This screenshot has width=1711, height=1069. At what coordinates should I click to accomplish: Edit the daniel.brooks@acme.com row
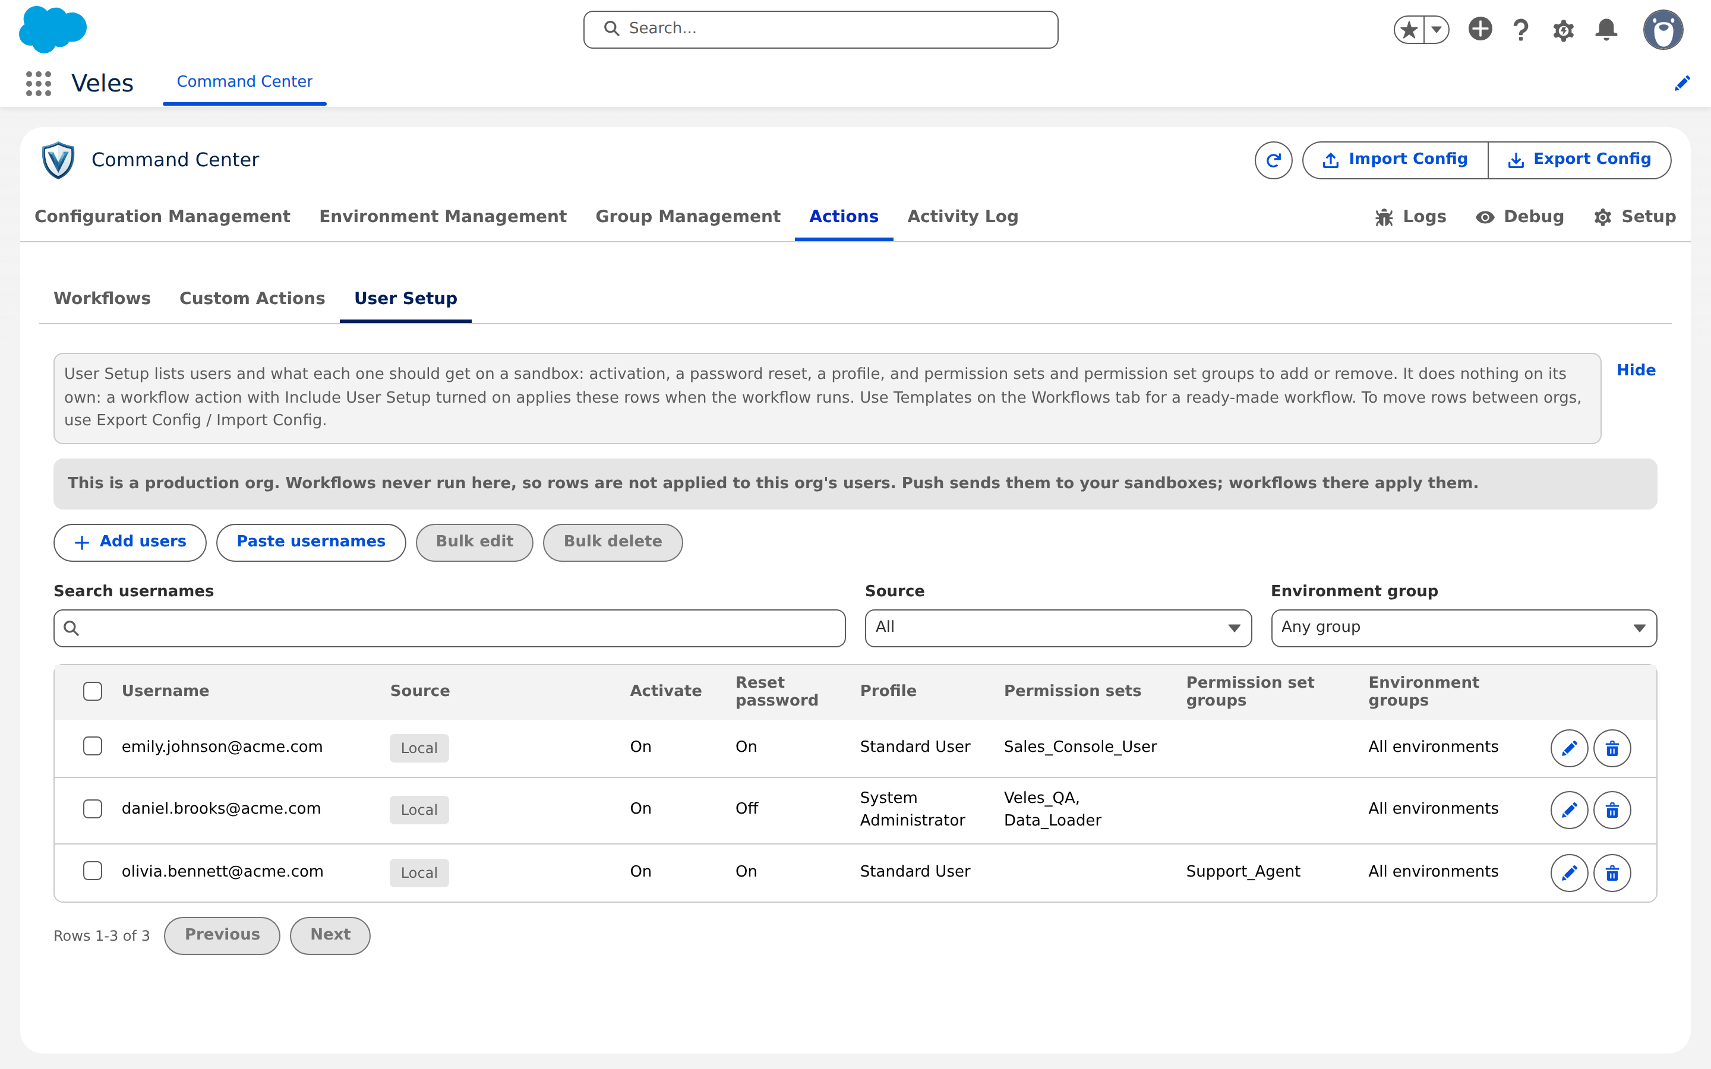(x=1569, y=810)
